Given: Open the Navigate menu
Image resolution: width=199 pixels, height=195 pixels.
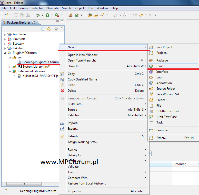Looking at the screenshot, I should [52, 8].
